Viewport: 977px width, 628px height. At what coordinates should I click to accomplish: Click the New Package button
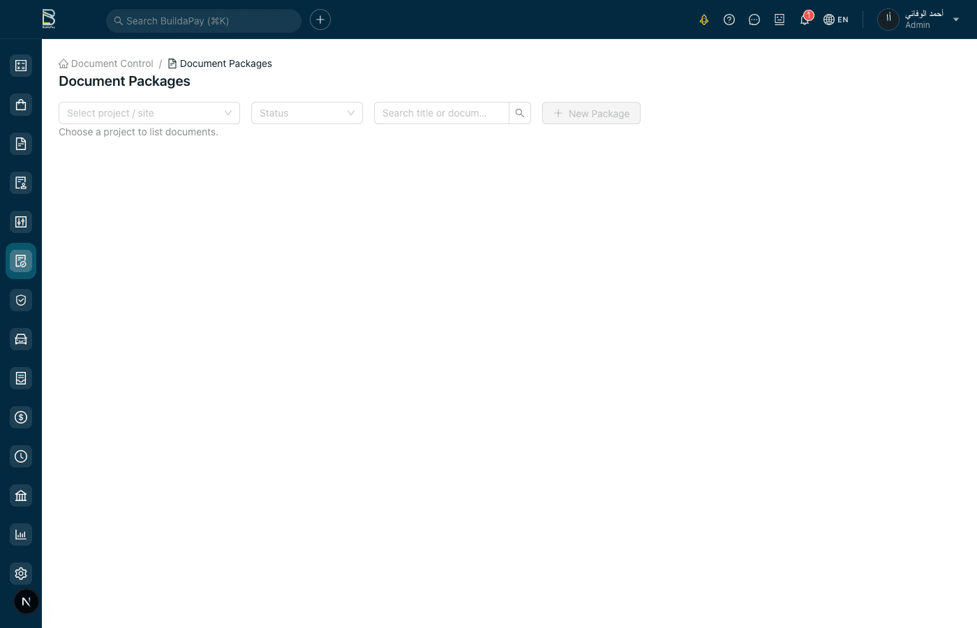click(591, 113)
